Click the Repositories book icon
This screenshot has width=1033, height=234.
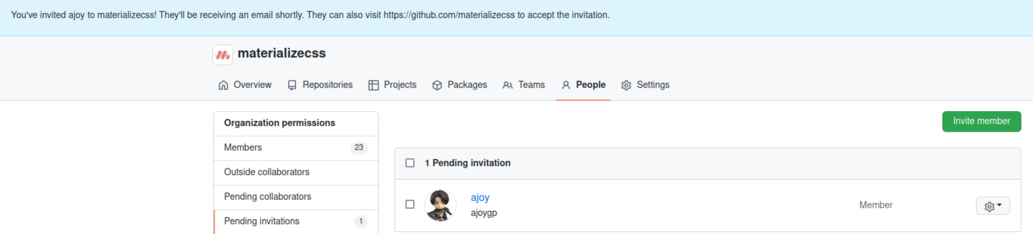[x=292, y=85]
